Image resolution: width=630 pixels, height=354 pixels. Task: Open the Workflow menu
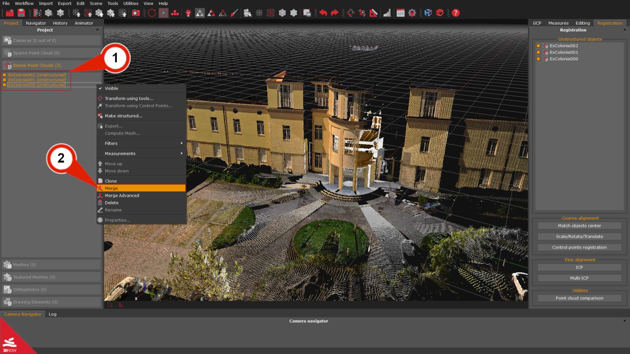tap(23, 3)
